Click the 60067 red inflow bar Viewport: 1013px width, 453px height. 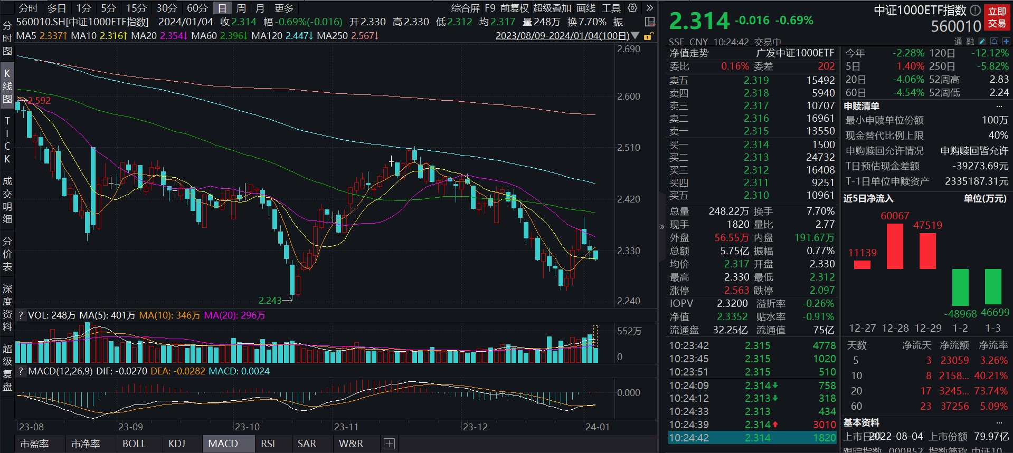895,246
